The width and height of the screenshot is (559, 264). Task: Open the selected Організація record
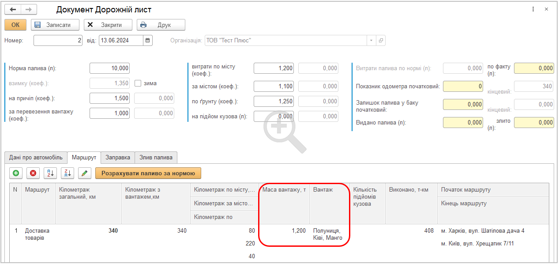[x=381, y=40]
